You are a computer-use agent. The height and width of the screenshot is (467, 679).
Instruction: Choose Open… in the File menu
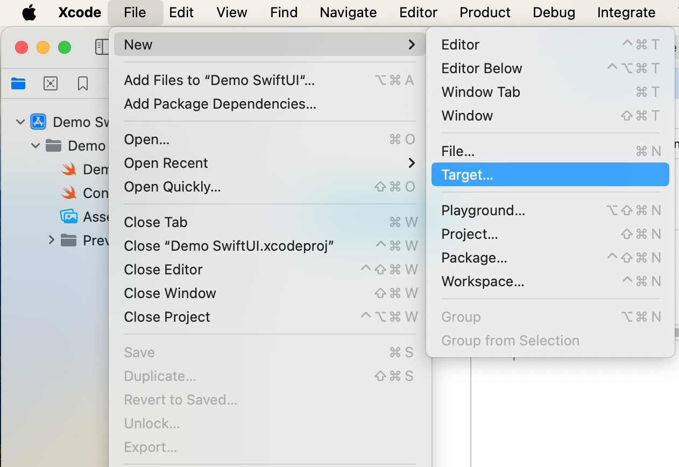click(x=270, y=139)
